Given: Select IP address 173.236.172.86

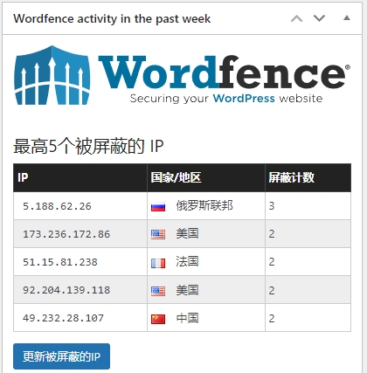Looking at the screenshot, I should click(x=66, y=234).
